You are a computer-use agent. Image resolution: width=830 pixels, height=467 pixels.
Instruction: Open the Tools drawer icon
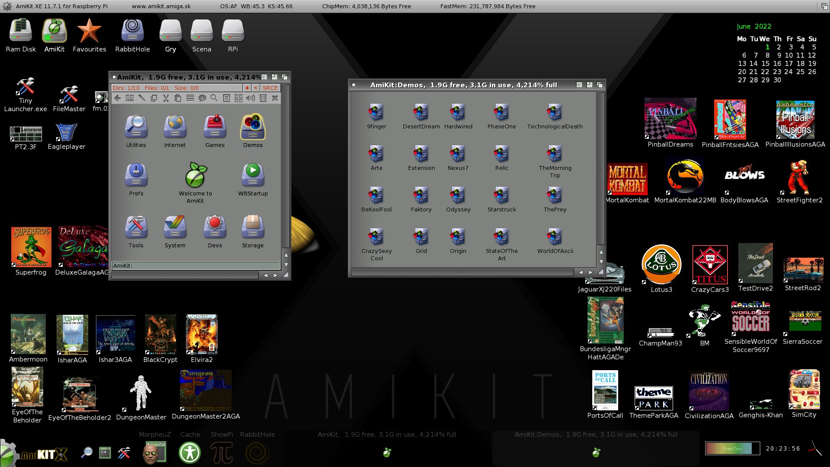pos(136,231)
